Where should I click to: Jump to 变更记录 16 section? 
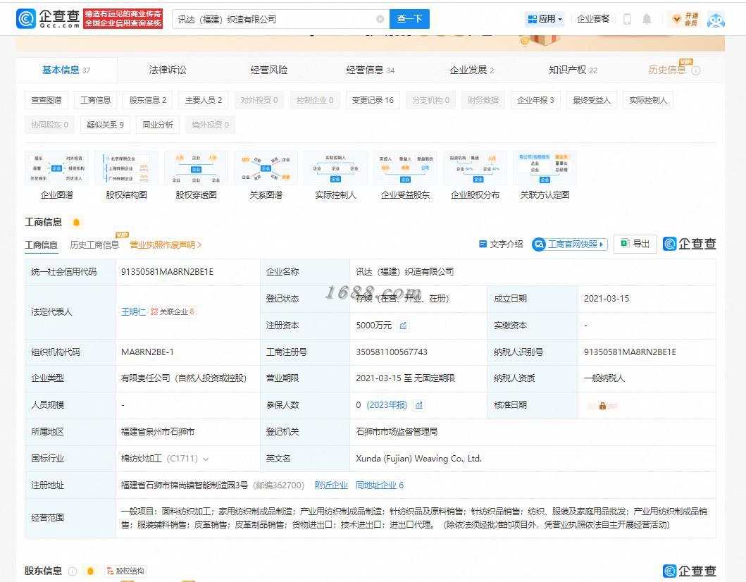pyautogui.click(x=373, y=100)
